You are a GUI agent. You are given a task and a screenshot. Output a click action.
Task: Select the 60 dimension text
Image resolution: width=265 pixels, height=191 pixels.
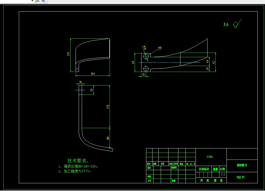click(x=133, y=62)
